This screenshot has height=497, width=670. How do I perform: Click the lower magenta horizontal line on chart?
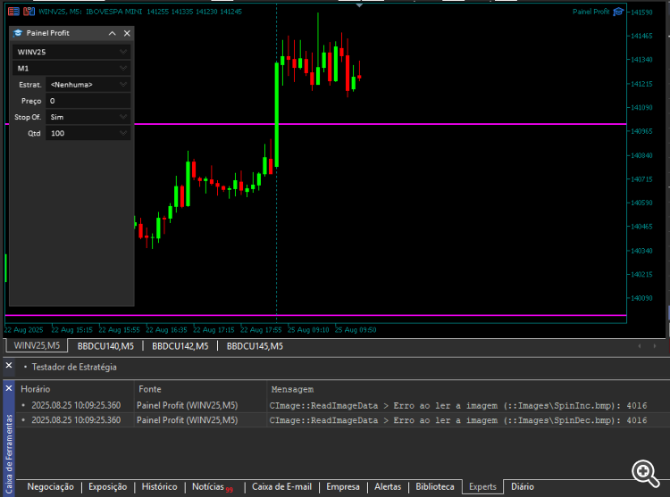(315, 315)
